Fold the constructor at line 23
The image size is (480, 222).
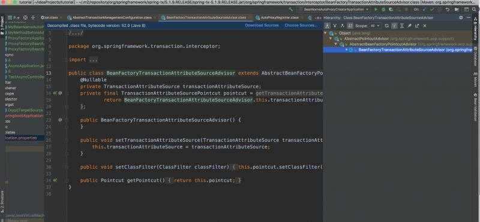coord(67,120)
